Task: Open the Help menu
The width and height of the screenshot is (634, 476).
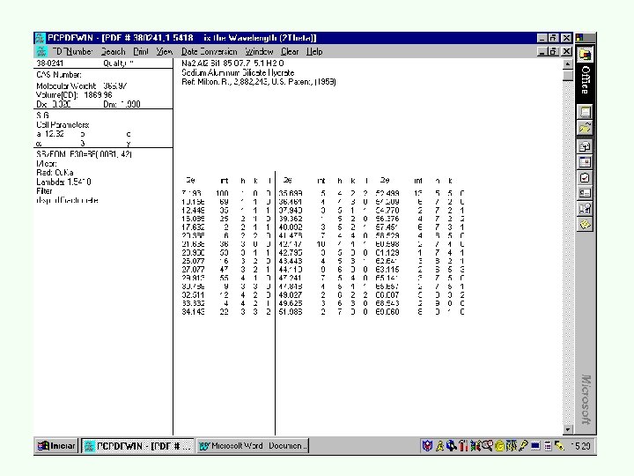Action: (x=314, y=51)
